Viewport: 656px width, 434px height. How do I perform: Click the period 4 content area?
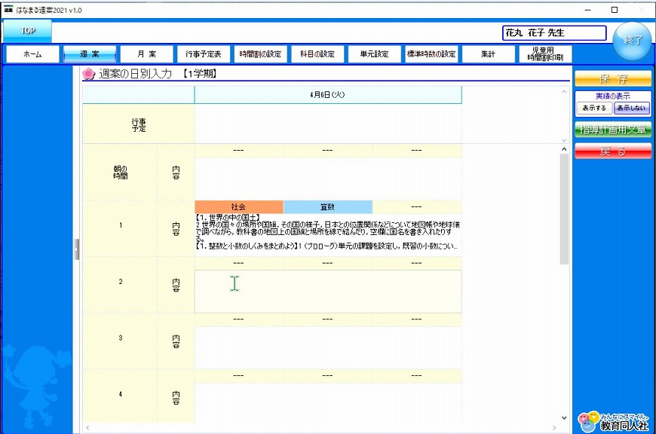pos(328,402)
